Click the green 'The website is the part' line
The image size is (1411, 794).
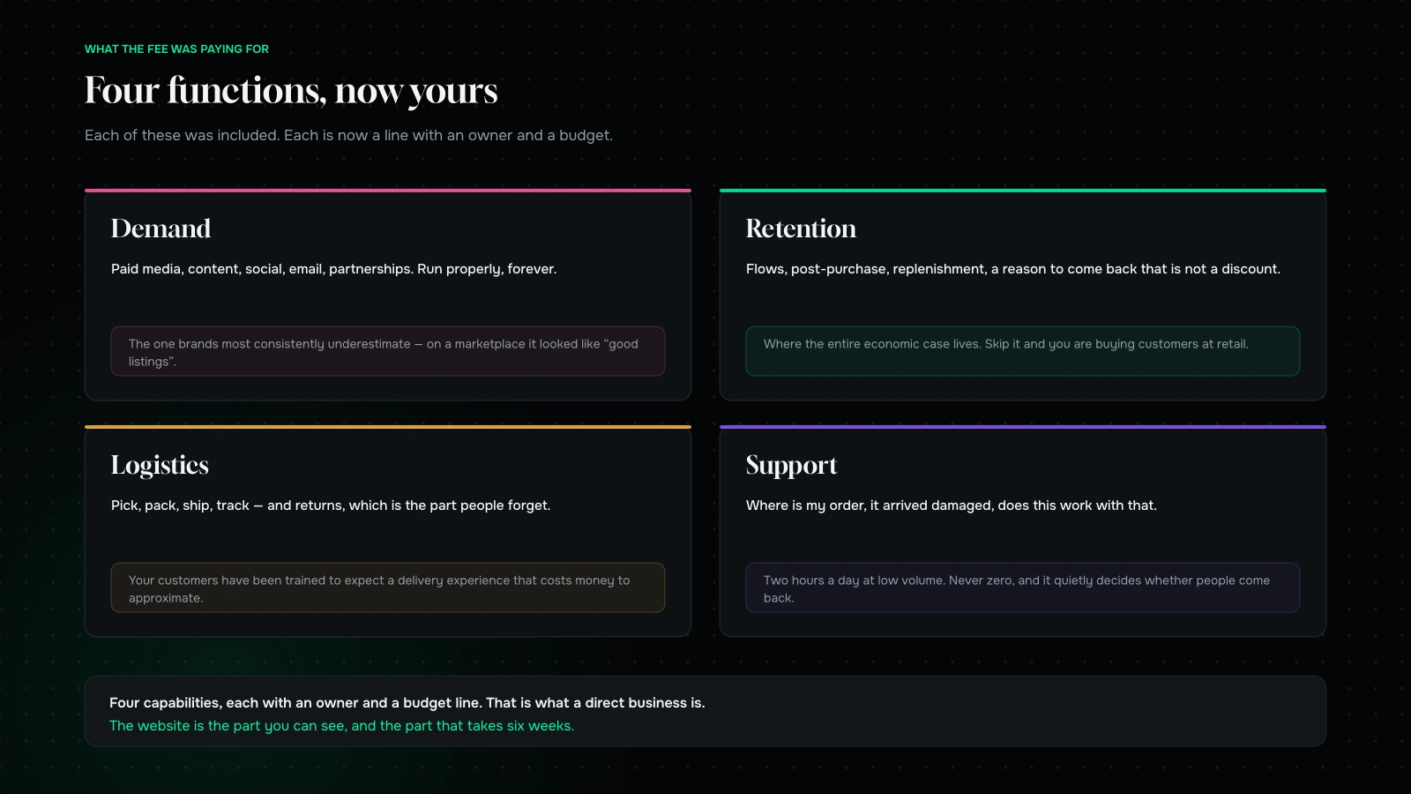point(341,726)
